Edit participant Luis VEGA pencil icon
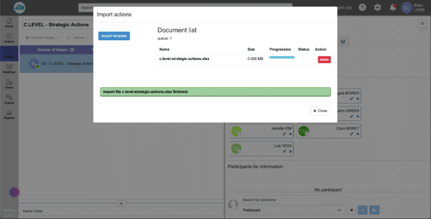This screenshot has height=219, width=431. point(284,151)
